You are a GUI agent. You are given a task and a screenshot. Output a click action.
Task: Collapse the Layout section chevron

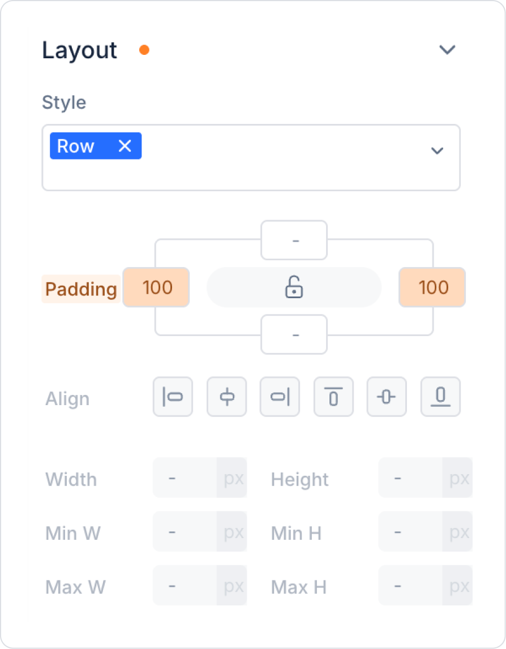click(447, 50)
